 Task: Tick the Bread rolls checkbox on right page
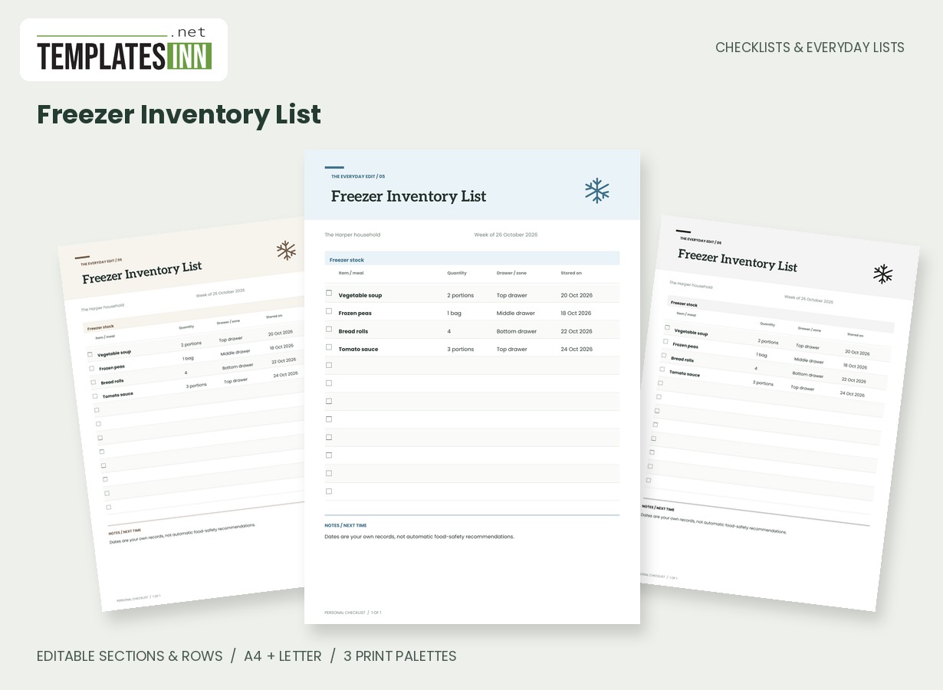663,355
